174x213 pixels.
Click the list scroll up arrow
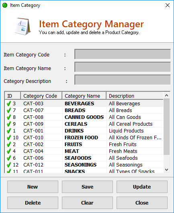[x=166, y=95]
